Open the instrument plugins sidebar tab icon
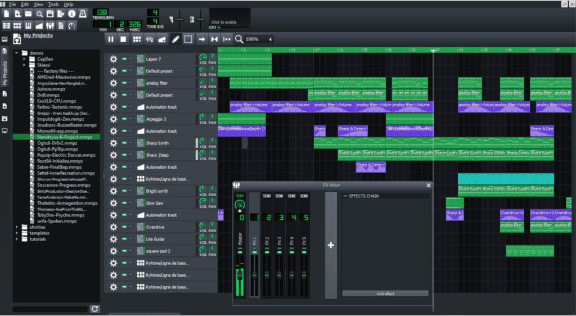 (x=4, y=39)
